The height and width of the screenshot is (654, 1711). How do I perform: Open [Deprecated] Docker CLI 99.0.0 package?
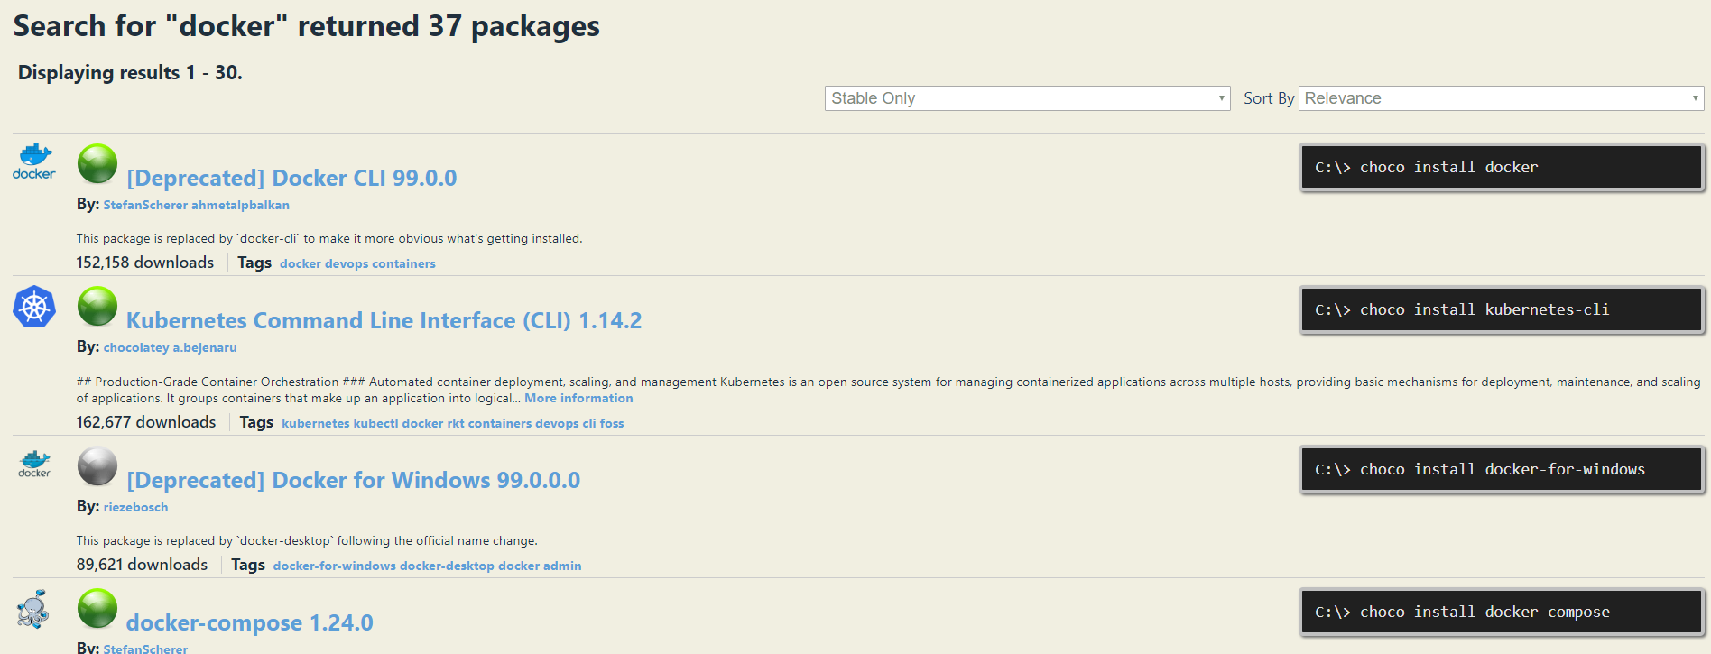(291, 178)
